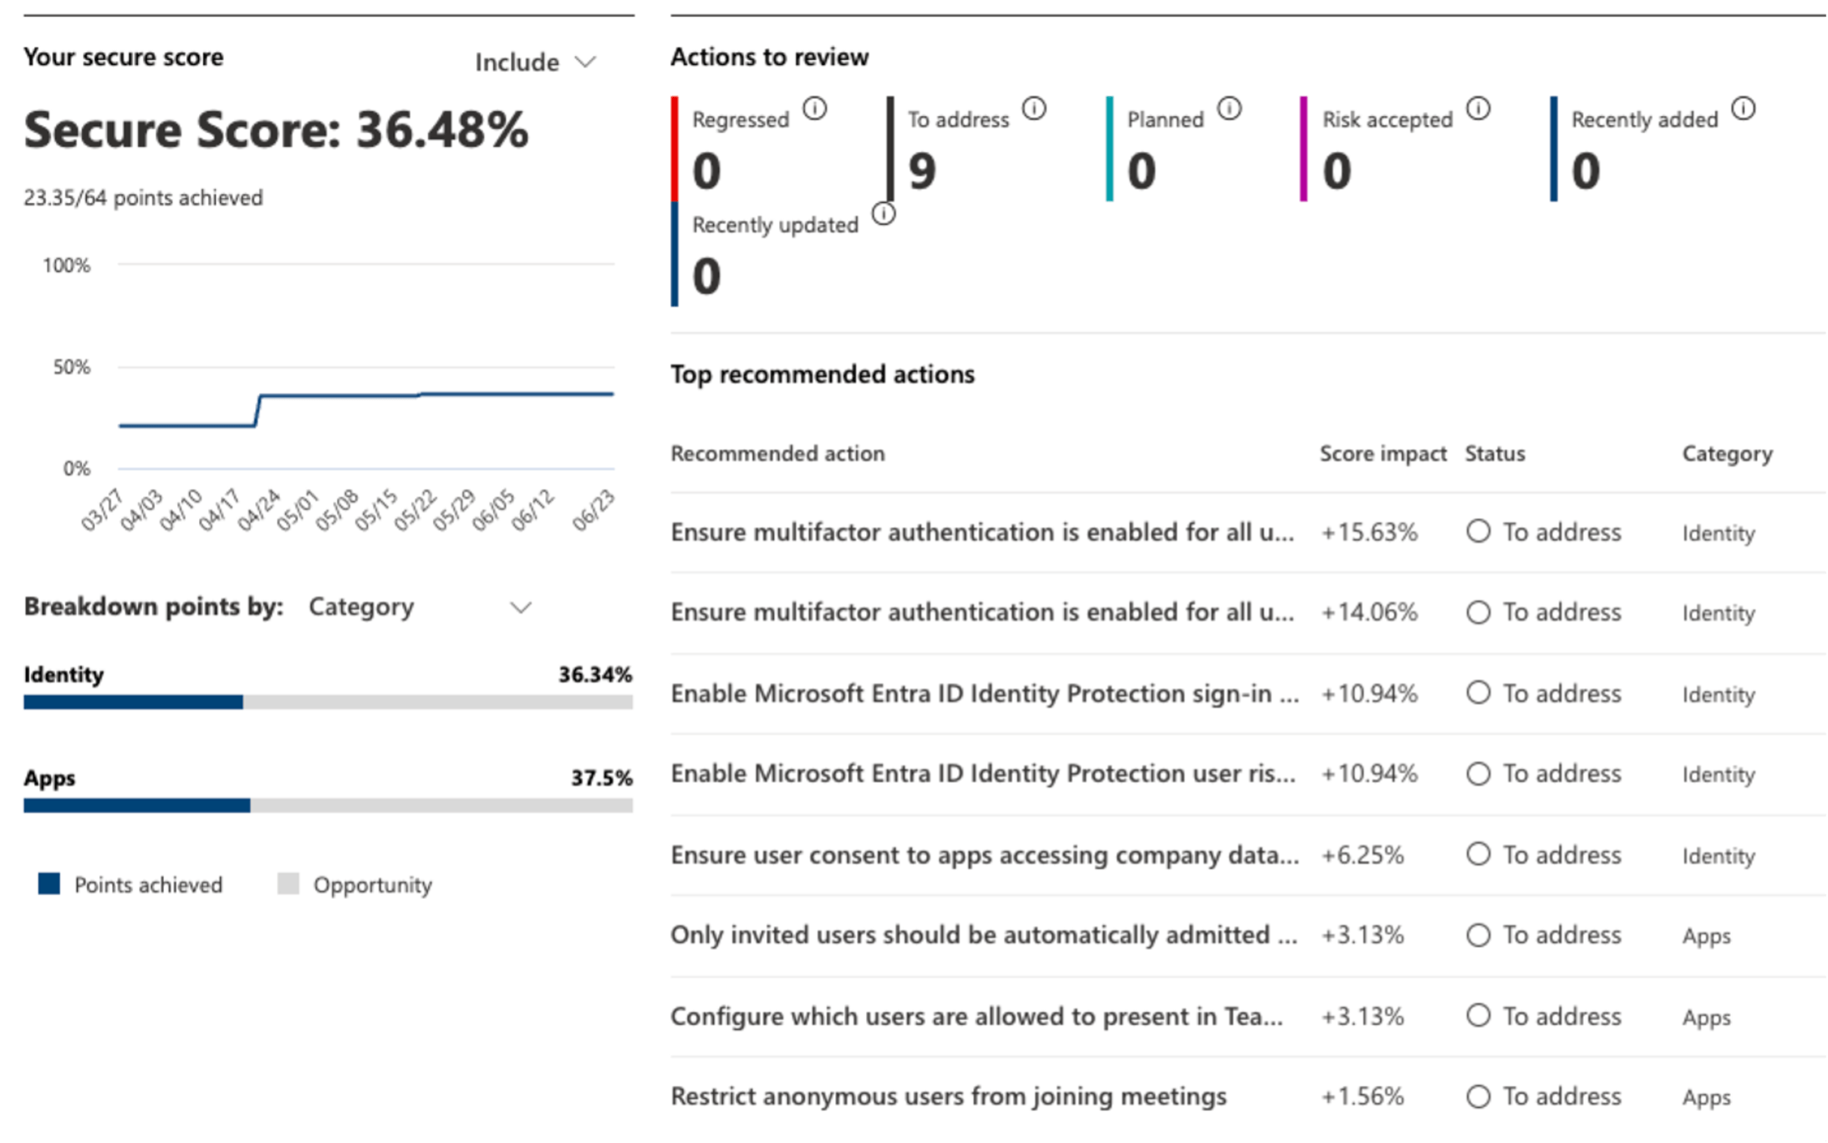
Task: Open the Regressed info icon
Action: click(x=814, y=107)
